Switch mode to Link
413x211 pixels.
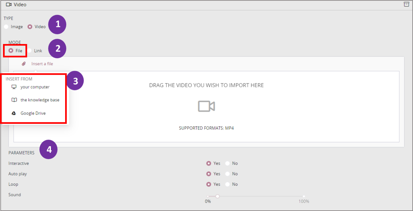click(x=30, y=51)
